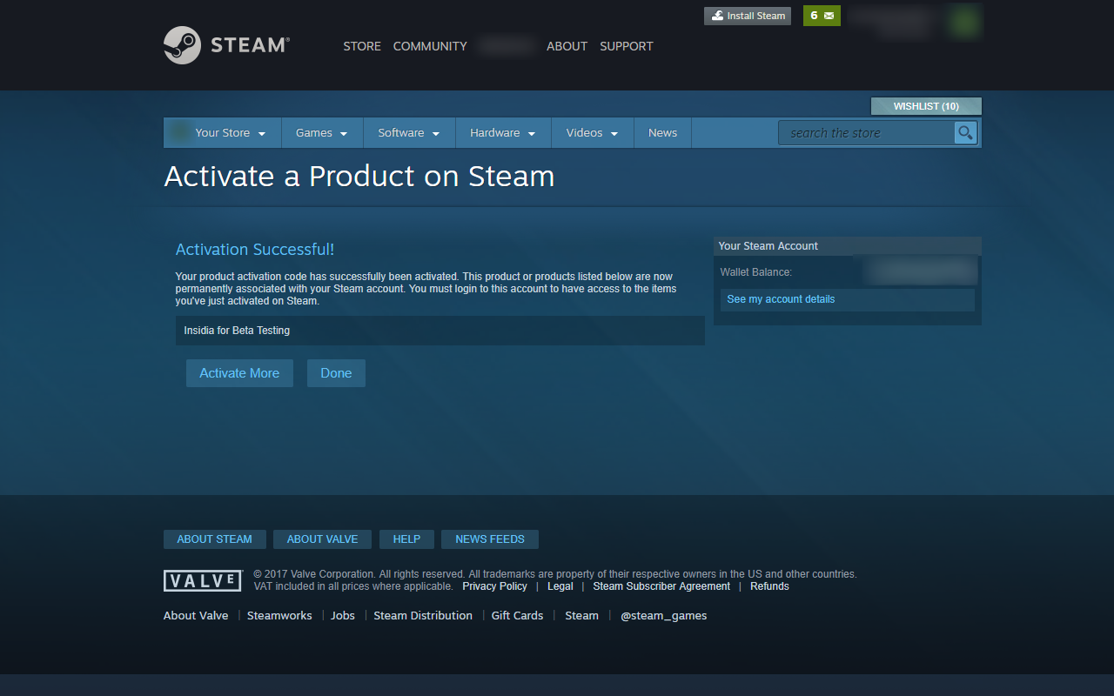1114x696 pixels.
Task: Switch to the News section
Action: tap(662, 132)
